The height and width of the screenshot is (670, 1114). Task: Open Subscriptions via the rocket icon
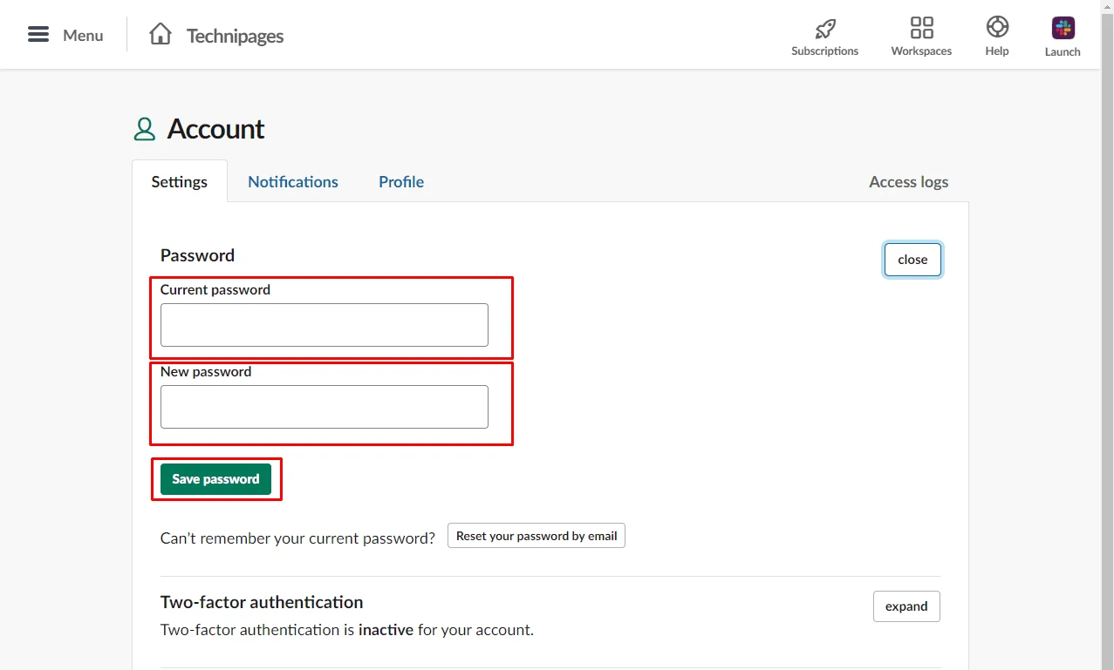[824, 28]
